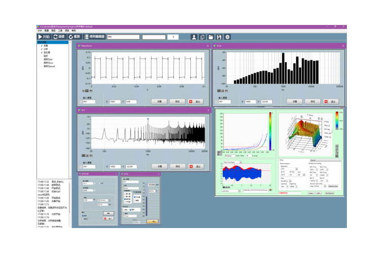The image size is (385, 254).
Task: Toggle the 分析 checked step in tree
Action: pos(46,49)
